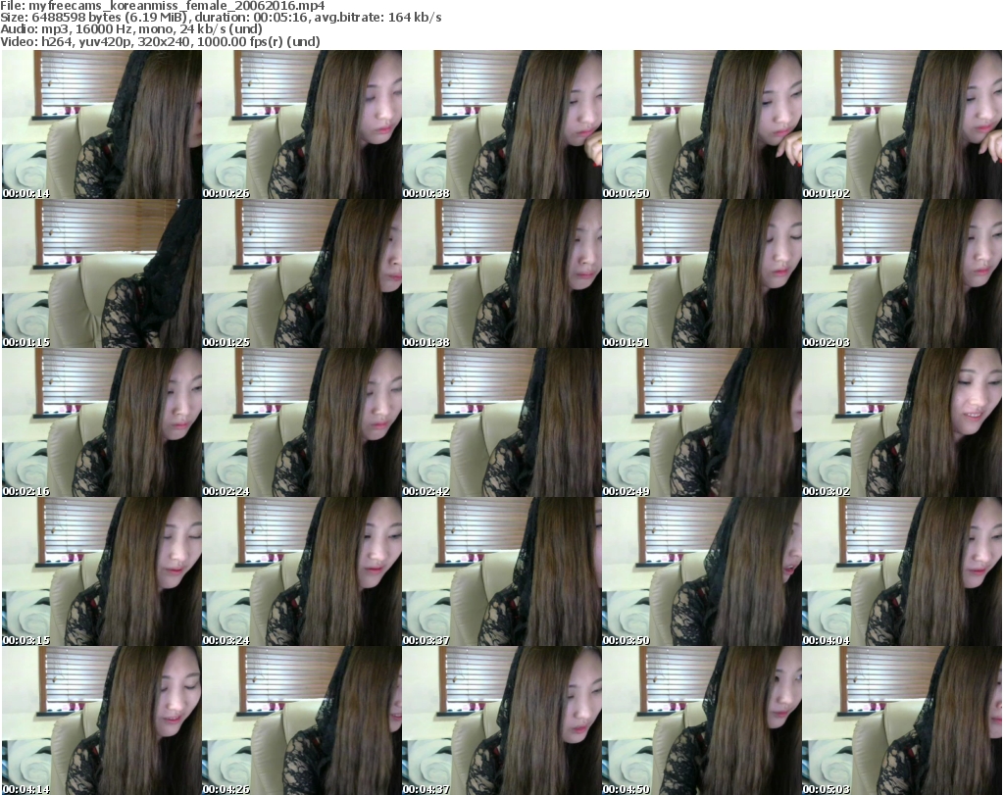Screen dimensions: 1004x795
Task: Click the thumbnail stamped 00:00:14
Action: click(x=102, y=124)
